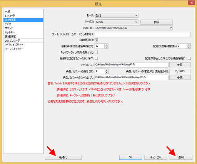Open the サービス dropdown showing Twitch

click(117, 22)
